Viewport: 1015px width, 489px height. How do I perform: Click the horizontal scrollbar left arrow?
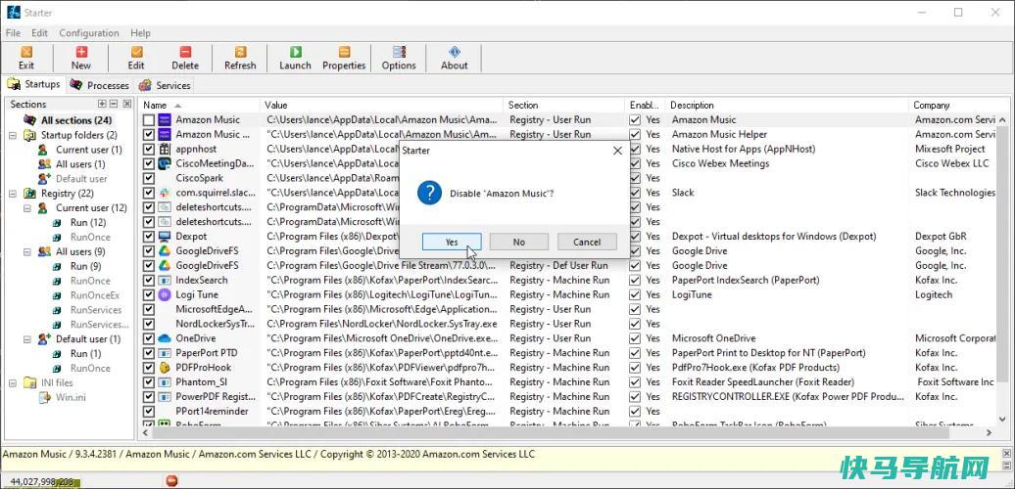pyautogui.click(x=147, y=433)
